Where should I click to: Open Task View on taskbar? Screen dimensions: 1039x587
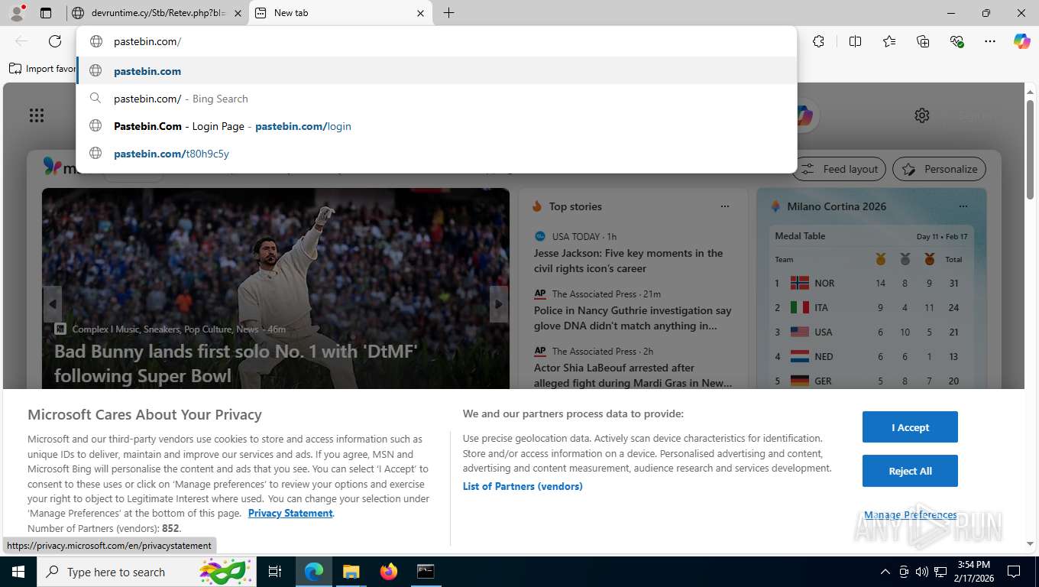275,572
